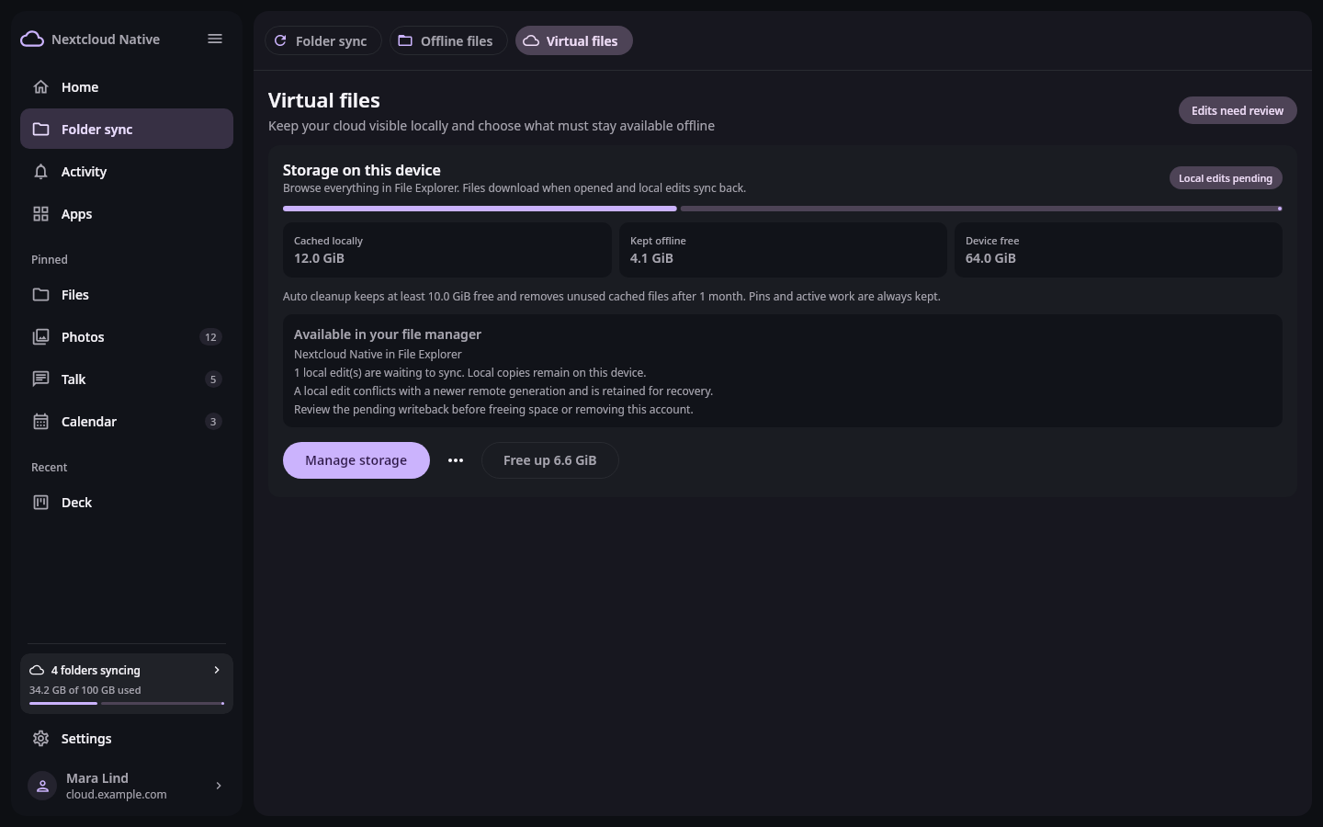Click cloud icon beside 4 folders syncing

37,671
